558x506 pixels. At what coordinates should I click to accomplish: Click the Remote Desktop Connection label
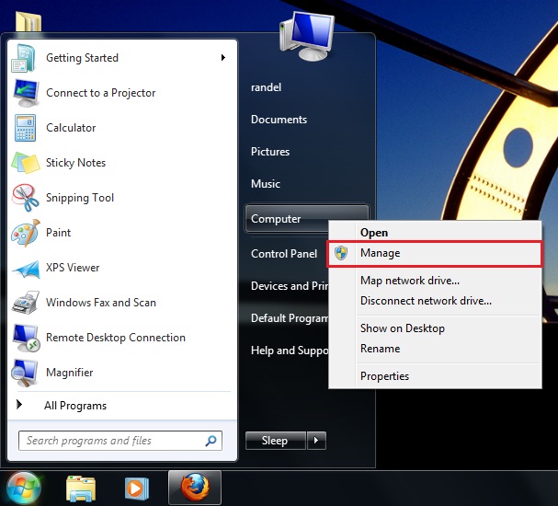[x=116, y=338]
